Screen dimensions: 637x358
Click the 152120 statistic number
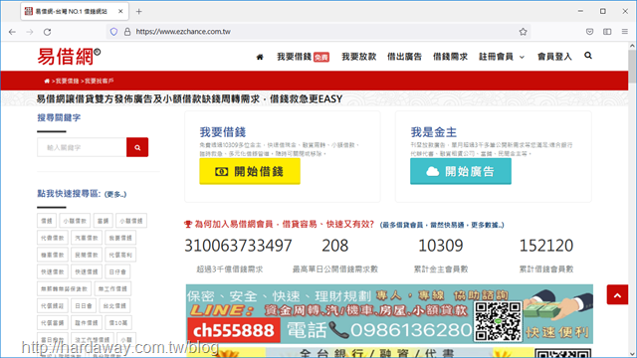tap(546, 246)
